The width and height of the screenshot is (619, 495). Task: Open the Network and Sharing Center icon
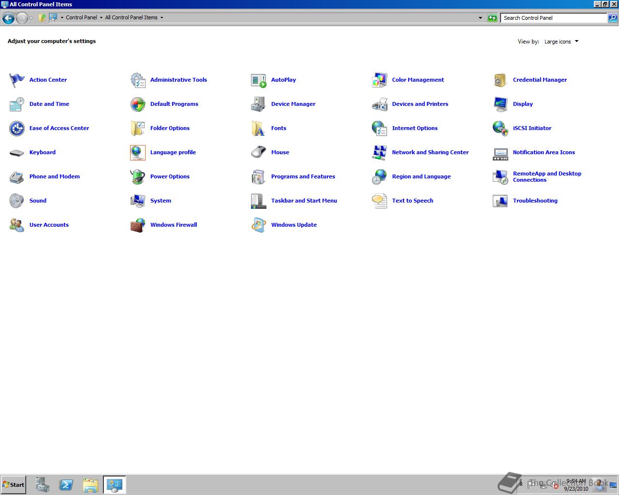[x=380, y=153]
